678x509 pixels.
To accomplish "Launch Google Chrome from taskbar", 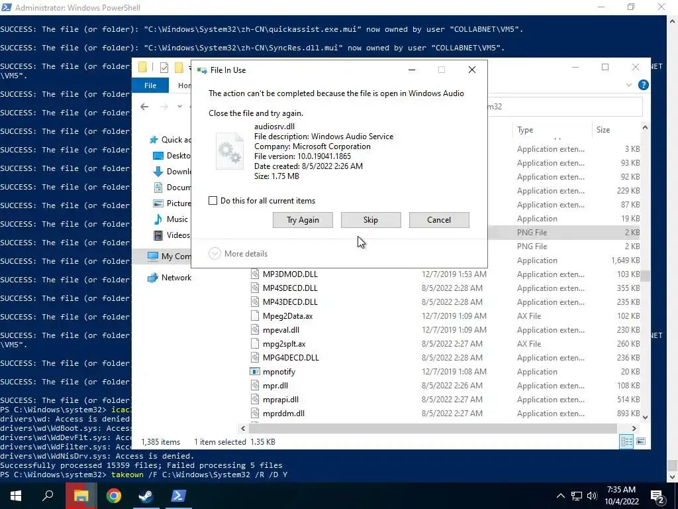I will pos(114,496).
